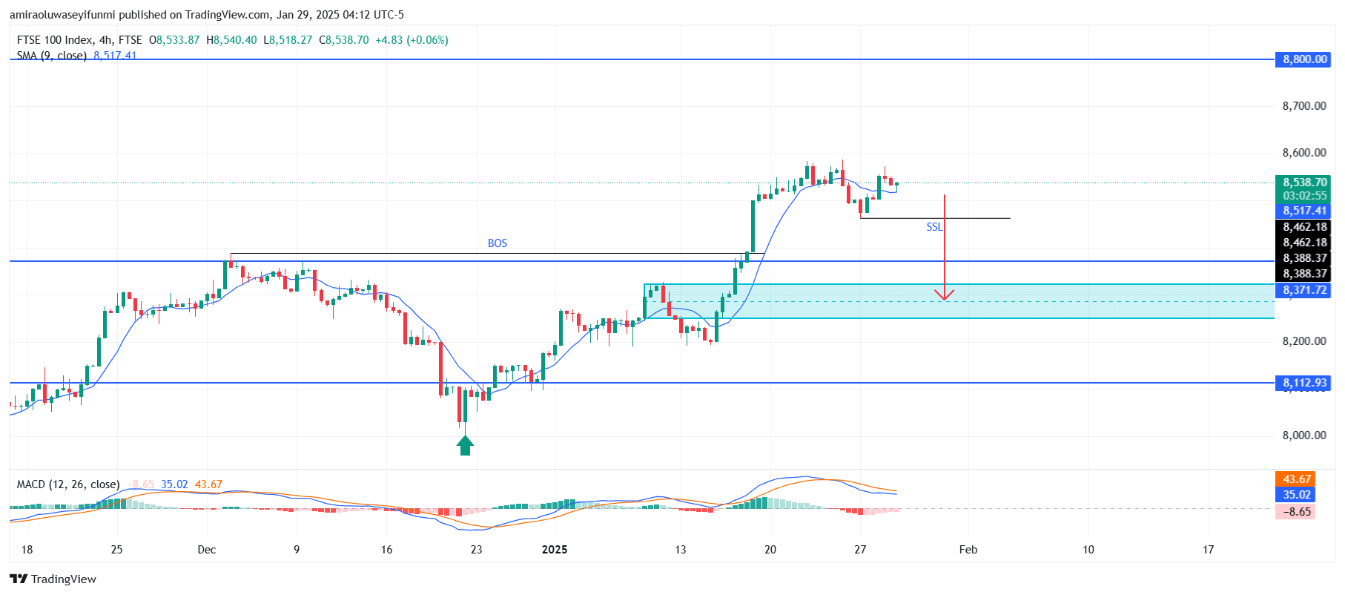Select the BOS label text

point(498,243)
